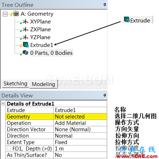Viewport: 159px width, 159px height.
Task: Open the As Thin/Surface No option
Action: 80,155
